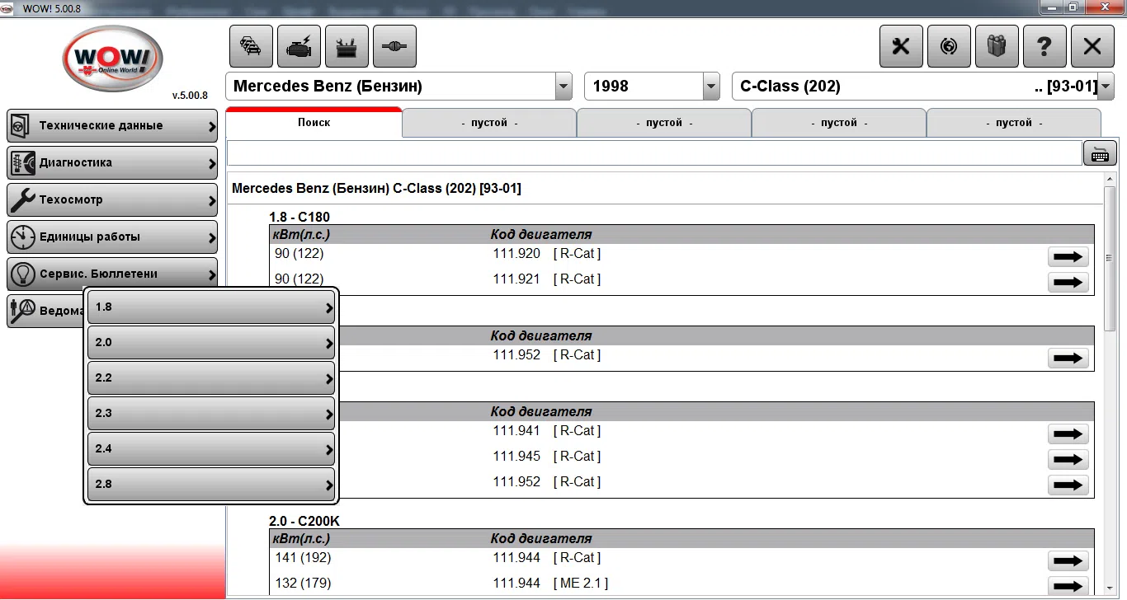Open help using the question mark icon
Image resolution: width=1127 pixels, height=600 pixels.
pos(1044,46)
